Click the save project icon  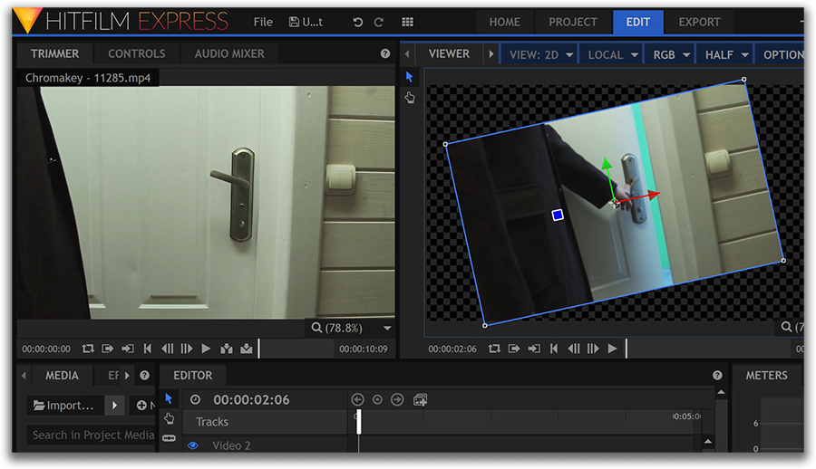[x=294, y=22]
